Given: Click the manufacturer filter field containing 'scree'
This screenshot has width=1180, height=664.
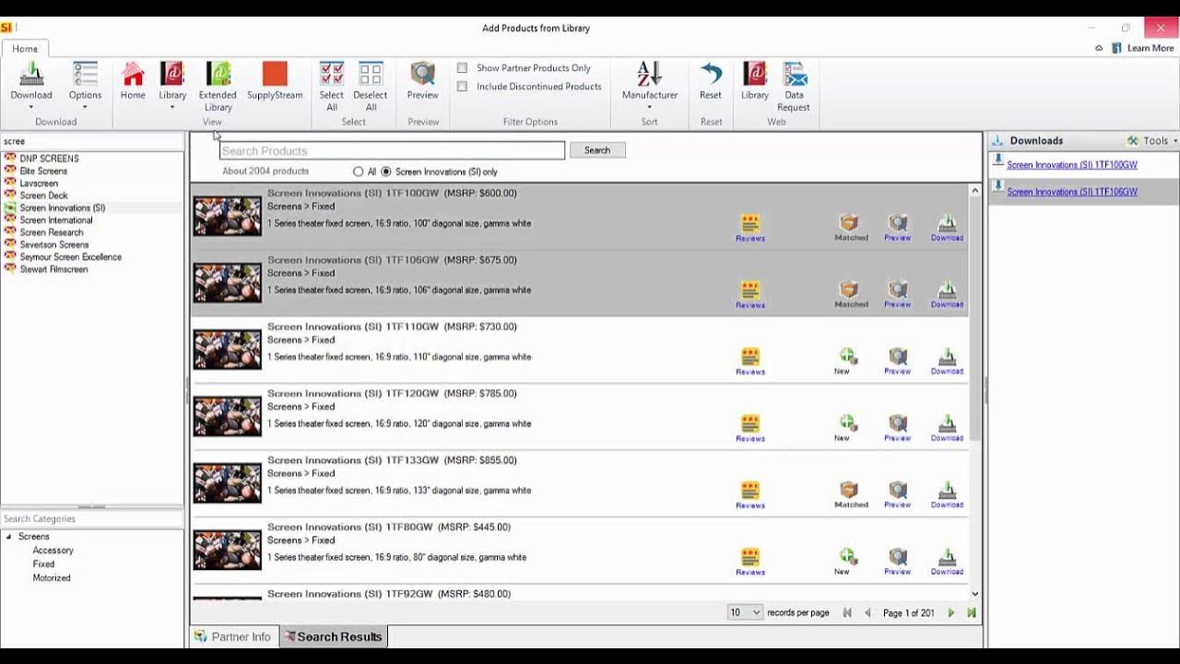Looking at the screenshot, I should point(92,142).
